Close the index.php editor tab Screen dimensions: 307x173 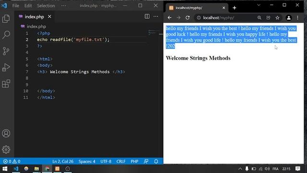[x=49, y=17]
